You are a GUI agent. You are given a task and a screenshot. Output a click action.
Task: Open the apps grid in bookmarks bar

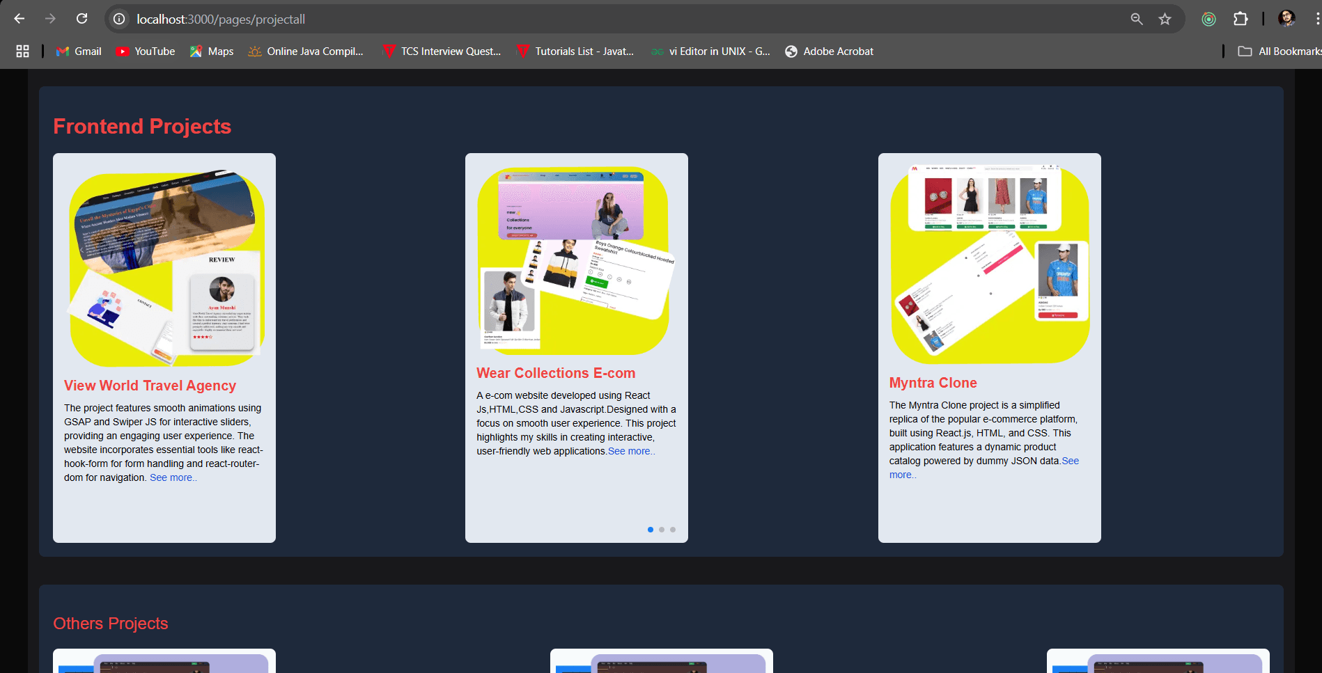tap(22, 51)
